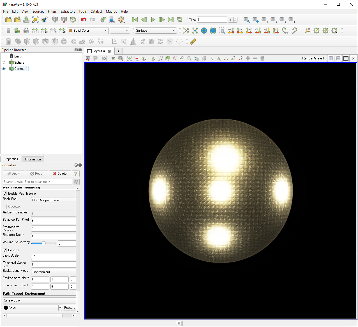The image size is (358, 327).
Task: Open the Back End dropdown showing OSPRay pathtracer
Action: point(53,200)
